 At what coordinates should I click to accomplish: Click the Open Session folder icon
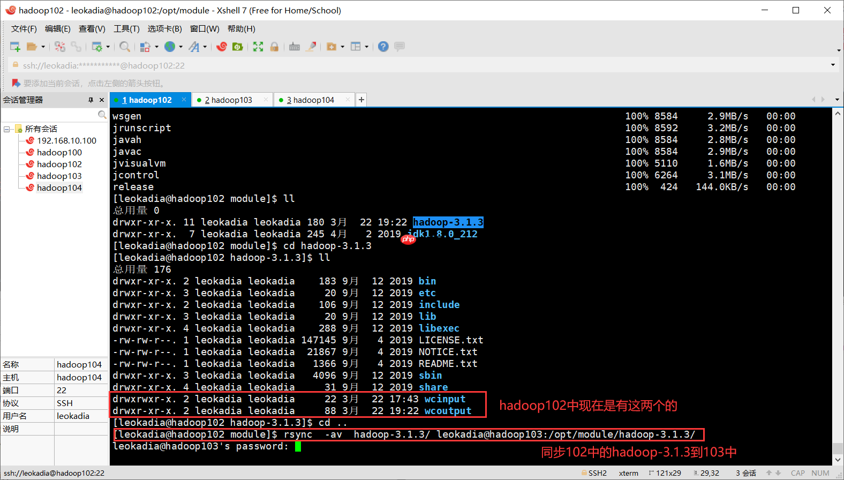[x=32, y=47]
